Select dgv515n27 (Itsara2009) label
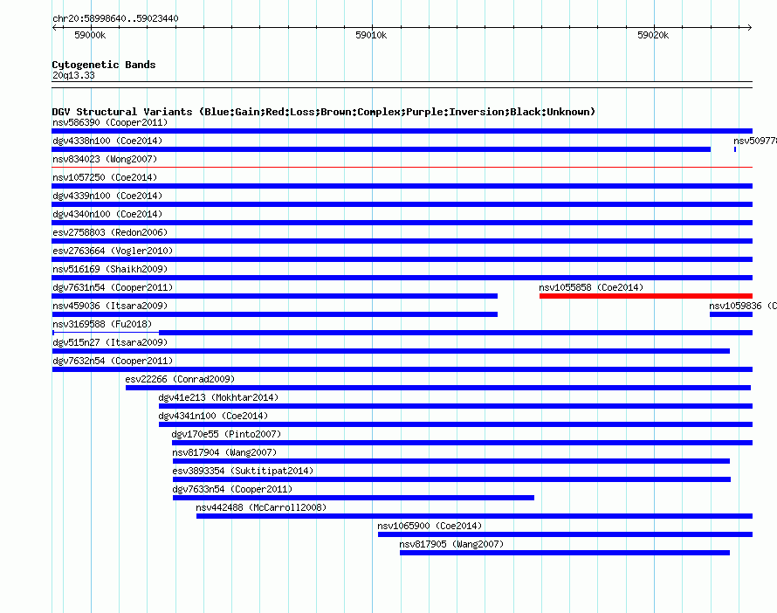Screen dimensions: 777x613 [110, 342]
